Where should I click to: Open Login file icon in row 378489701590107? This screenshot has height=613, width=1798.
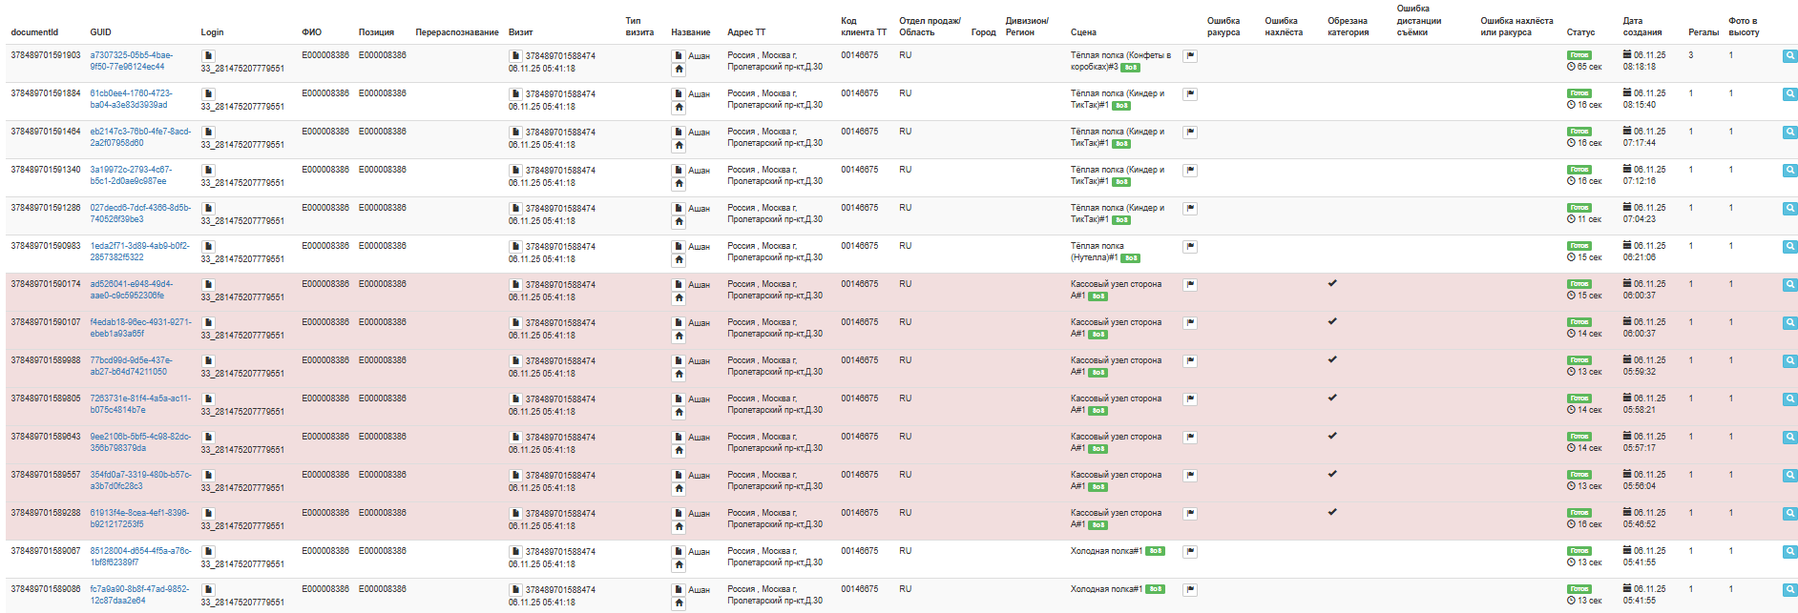click(x=208, y=323)
